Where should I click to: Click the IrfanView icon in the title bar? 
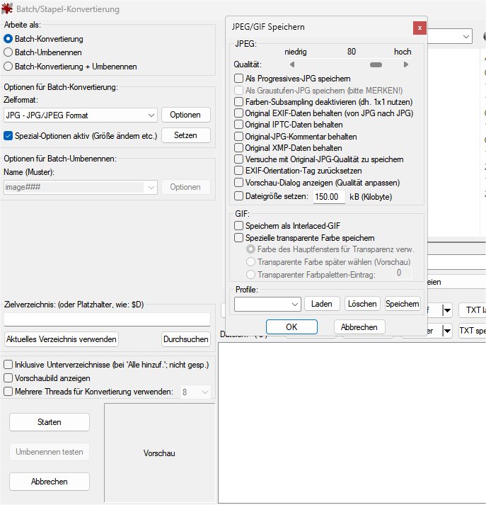click(8, 9)
